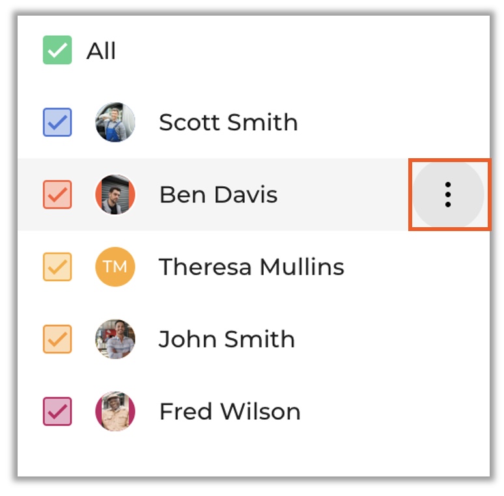The height and width of the screenshot is (496, 504).
Task: Select the Scott Smith name
Action: [x=228, y=122]
